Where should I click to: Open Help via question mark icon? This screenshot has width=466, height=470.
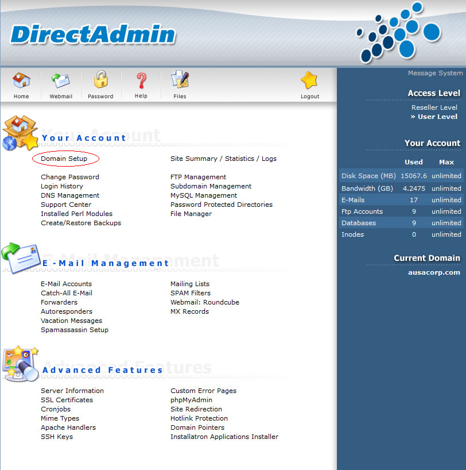(x=141, y=81)
